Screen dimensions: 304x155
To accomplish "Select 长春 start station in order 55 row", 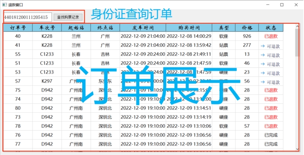I will [76, 54].
